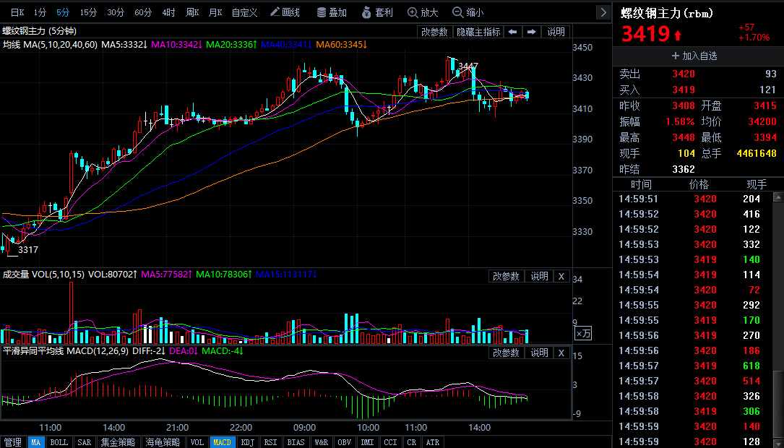Enable the KDJ sub-indicator
Image resolution: width=784 pixels, height=448 pixels.
[247, 442]
